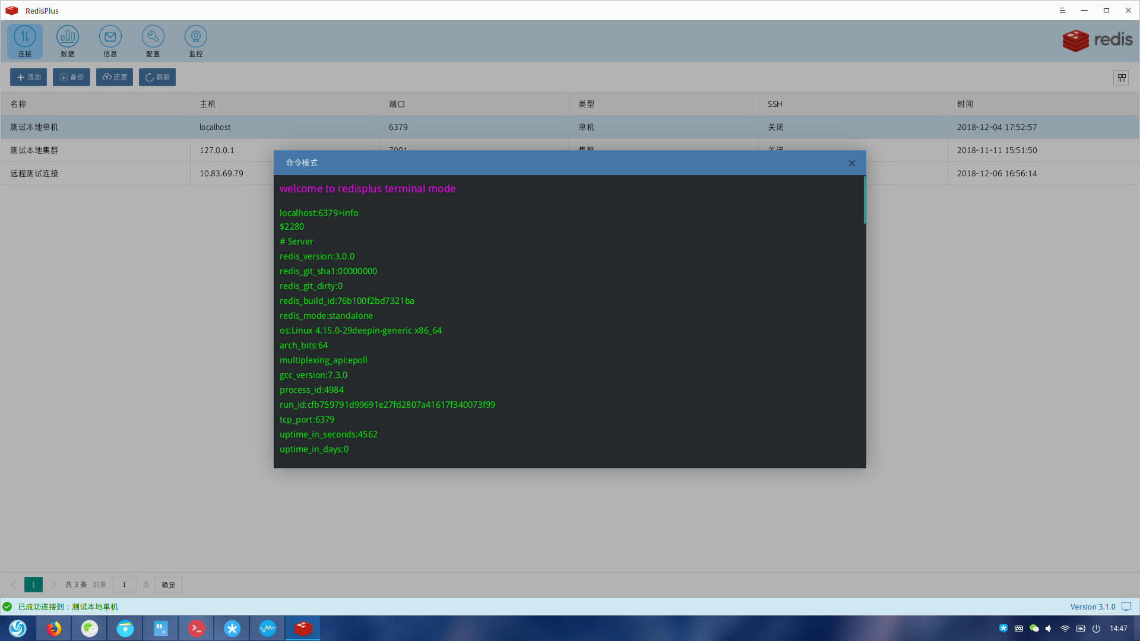Screen dimensions: 1140x641
Task: Open the 信息 info envelope icon
Action: (x=110, y=41)
